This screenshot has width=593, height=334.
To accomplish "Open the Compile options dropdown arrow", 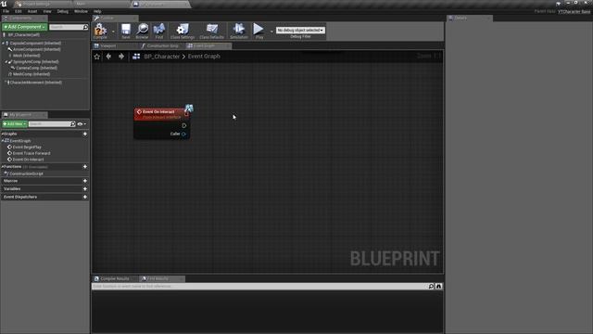I will [113, 31].
